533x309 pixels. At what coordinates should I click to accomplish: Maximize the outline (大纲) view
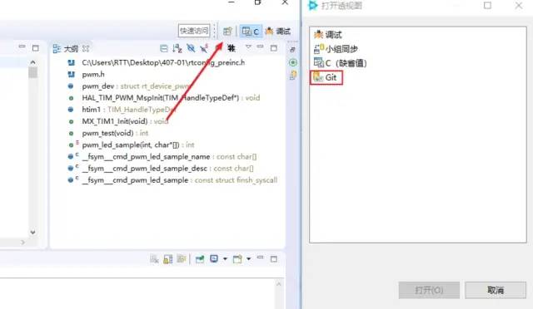point(274,48)
